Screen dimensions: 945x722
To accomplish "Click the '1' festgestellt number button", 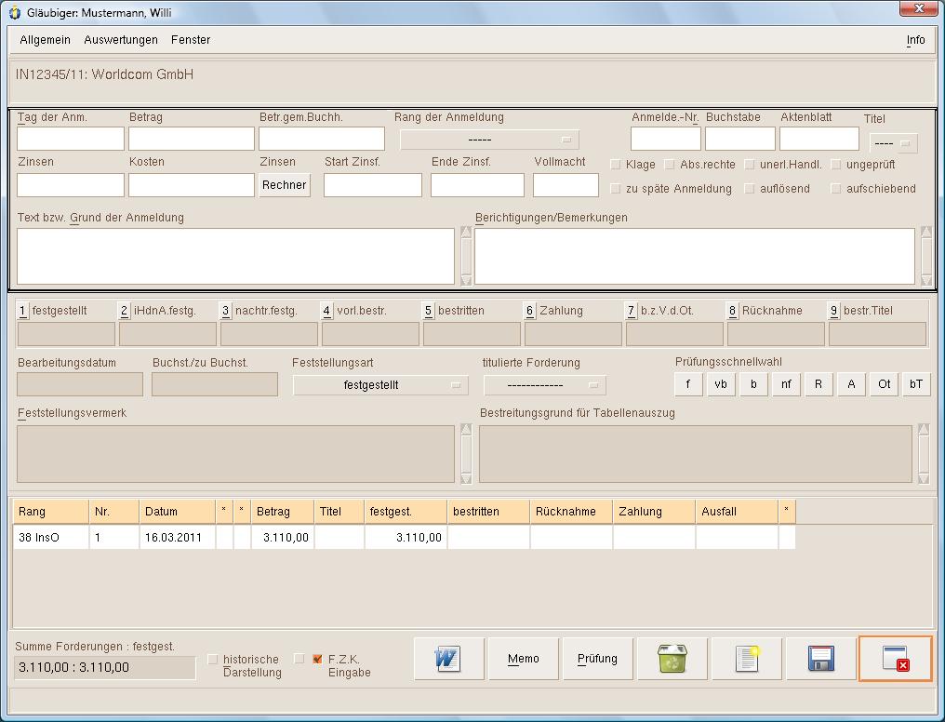I will click(x=23, y=311).
